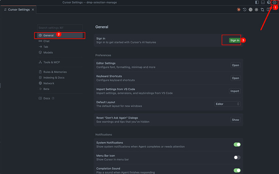Open history with the clock icon

(245, 10)
